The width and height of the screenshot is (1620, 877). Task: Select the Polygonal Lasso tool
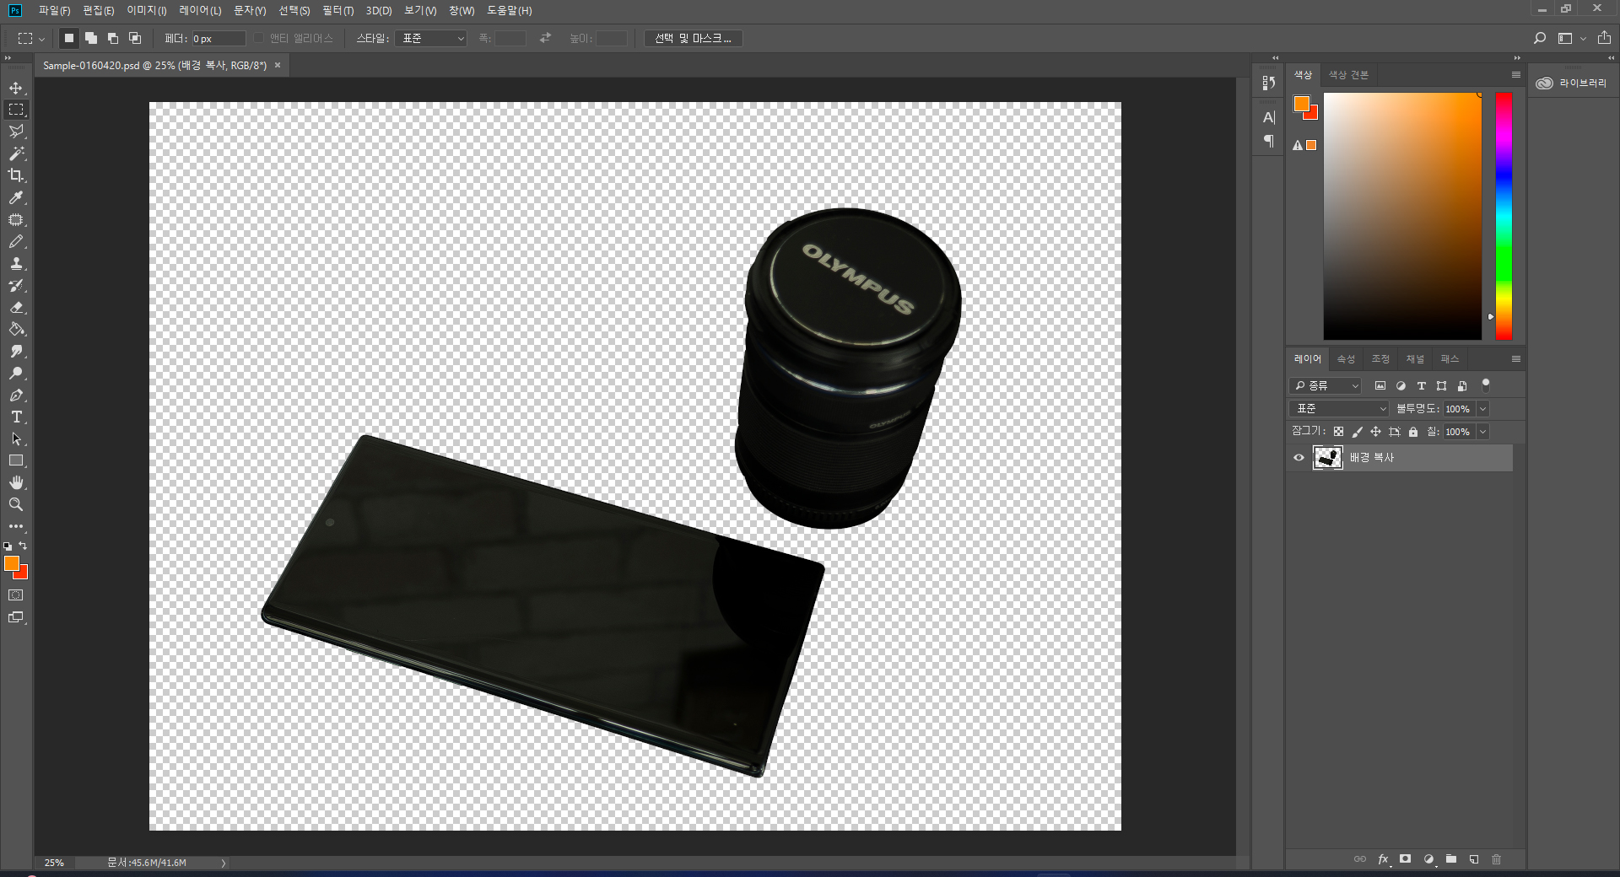coord(16,132)
